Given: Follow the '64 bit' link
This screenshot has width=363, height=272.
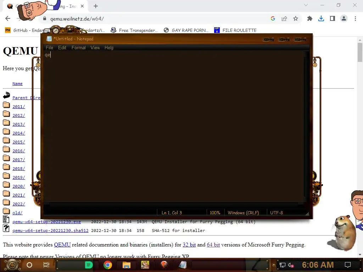Looking at the screenshot, I should coord(213,245).
